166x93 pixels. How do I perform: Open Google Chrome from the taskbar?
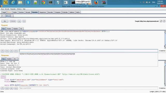[43, 2]
